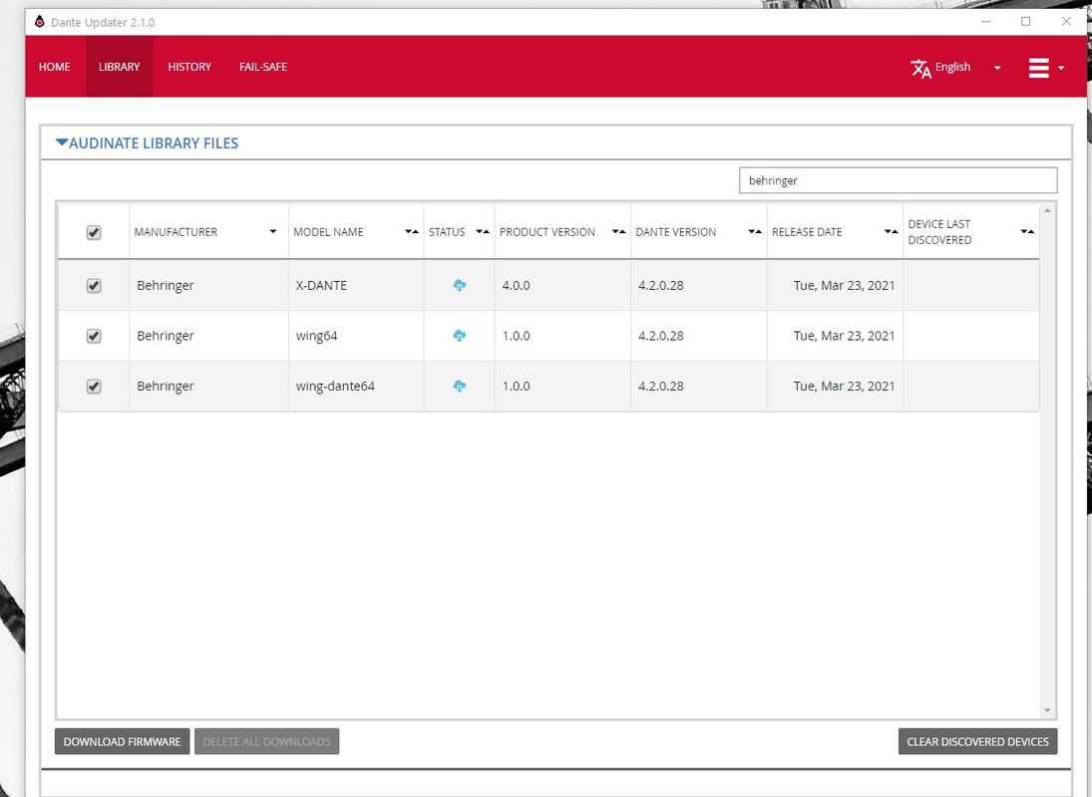
Task: Uncheck the wing64 row checkbox
Action: click(94, 336)
